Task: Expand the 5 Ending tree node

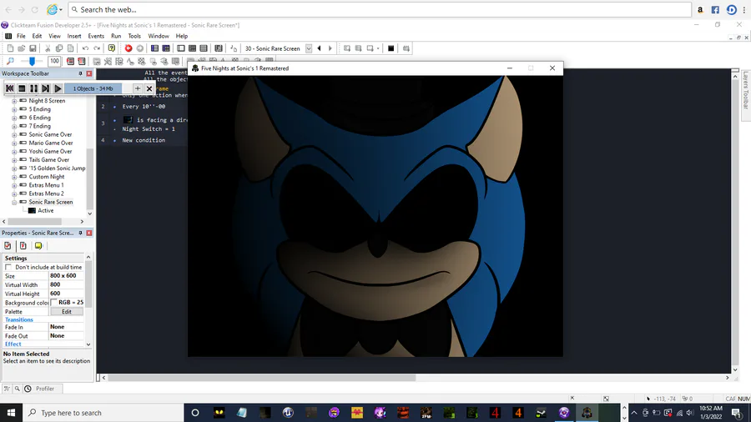Action: tap(14, 109)
